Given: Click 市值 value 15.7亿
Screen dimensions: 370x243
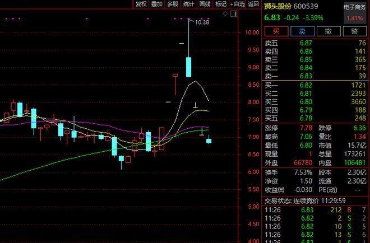Looking at the screenshot, I should pos(357,145).
